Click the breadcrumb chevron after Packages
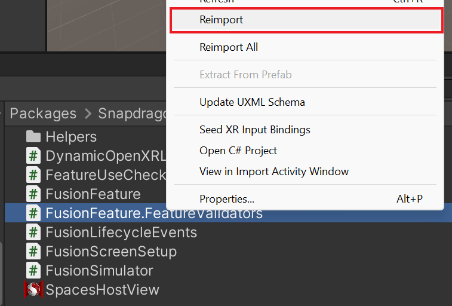The height and width of the screenshot is (306, 452). pyautogui.click(x=88, y=114)
